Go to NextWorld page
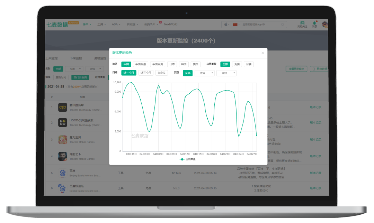Screen dimensions: 374x223 [171, 25]
